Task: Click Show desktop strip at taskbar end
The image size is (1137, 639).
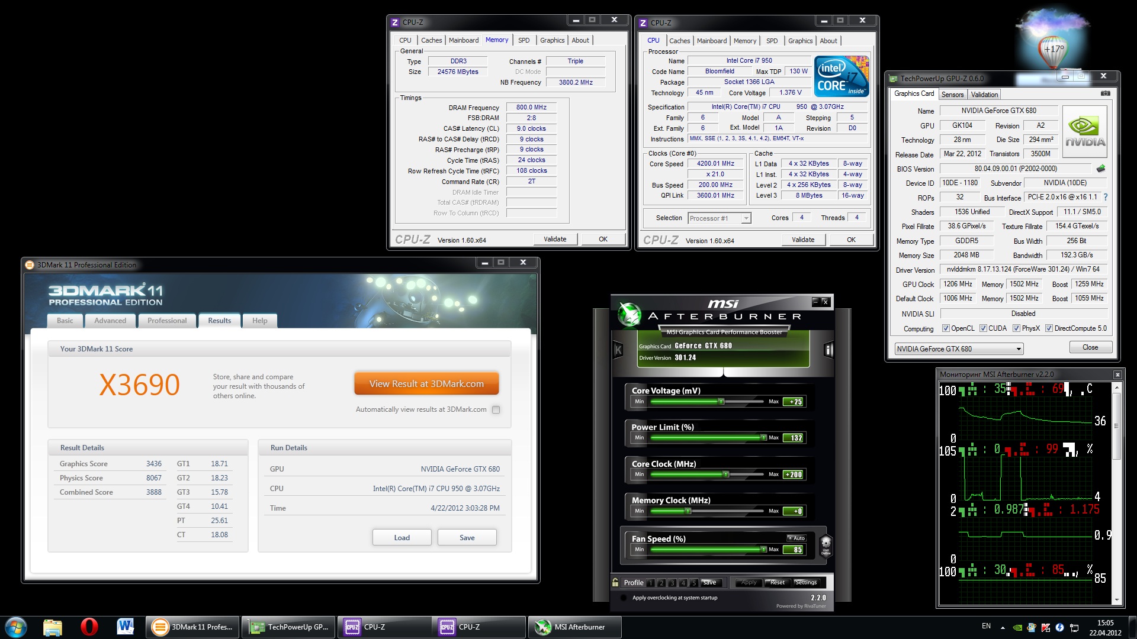Action: 1132,627
